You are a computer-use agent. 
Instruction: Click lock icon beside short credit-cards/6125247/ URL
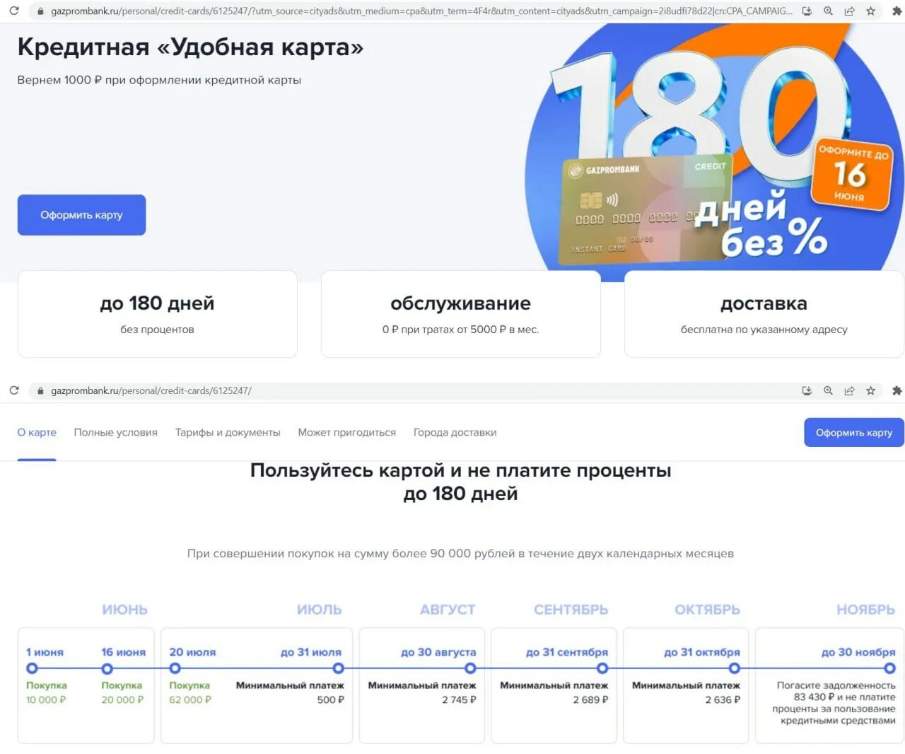[40, 390]
